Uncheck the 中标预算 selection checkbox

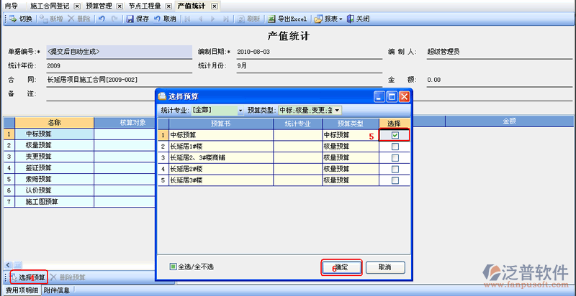coord(395,134)
